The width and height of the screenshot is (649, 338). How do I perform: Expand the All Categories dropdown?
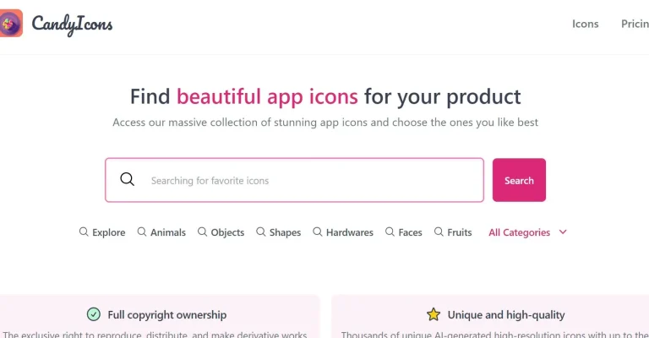(519, 232)
